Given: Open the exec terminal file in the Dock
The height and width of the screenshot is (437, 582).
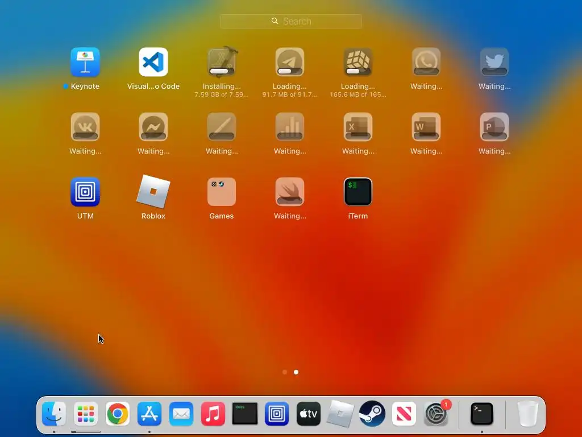Looking at the screenshot, I should click(x=245, y=414).
